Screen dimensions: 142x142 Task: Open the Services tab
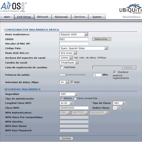(x=80, y=17)
